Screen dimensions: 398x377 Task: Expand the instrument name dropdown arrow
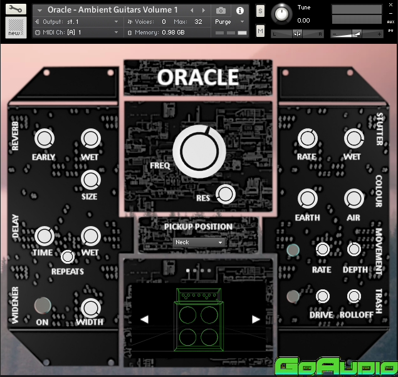click(39, 11)
